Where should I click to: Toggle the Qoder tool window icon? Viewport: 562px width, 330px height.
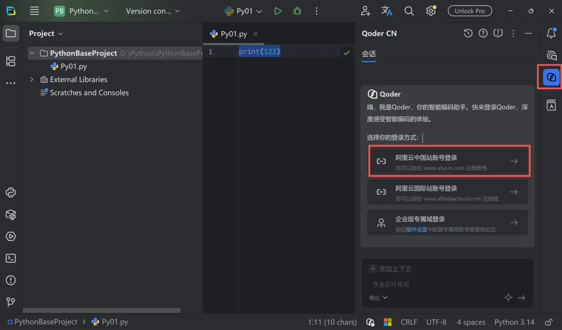[551, 77]
